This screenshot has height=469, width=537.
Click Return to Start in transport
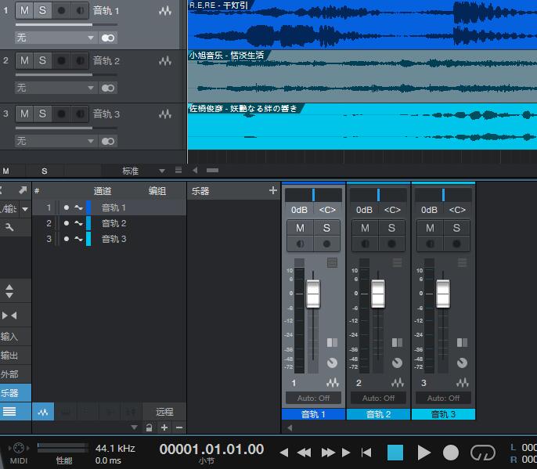click(366, 453)
